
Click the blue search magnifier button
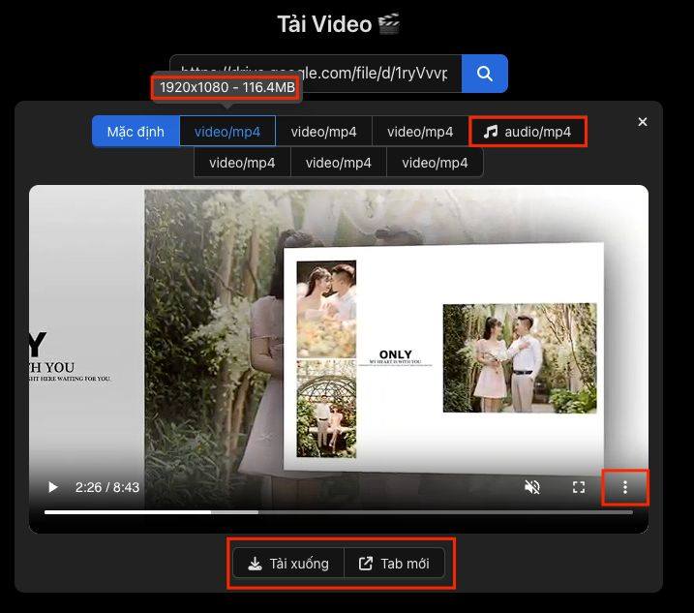tap(484, 74)
